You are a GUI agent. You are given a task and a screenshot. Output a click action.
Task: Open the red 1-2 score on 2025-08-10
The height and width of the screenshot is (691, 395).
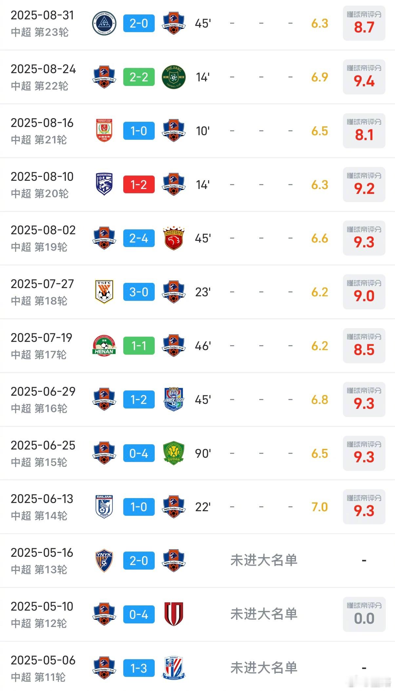click(x=139, y=184)
